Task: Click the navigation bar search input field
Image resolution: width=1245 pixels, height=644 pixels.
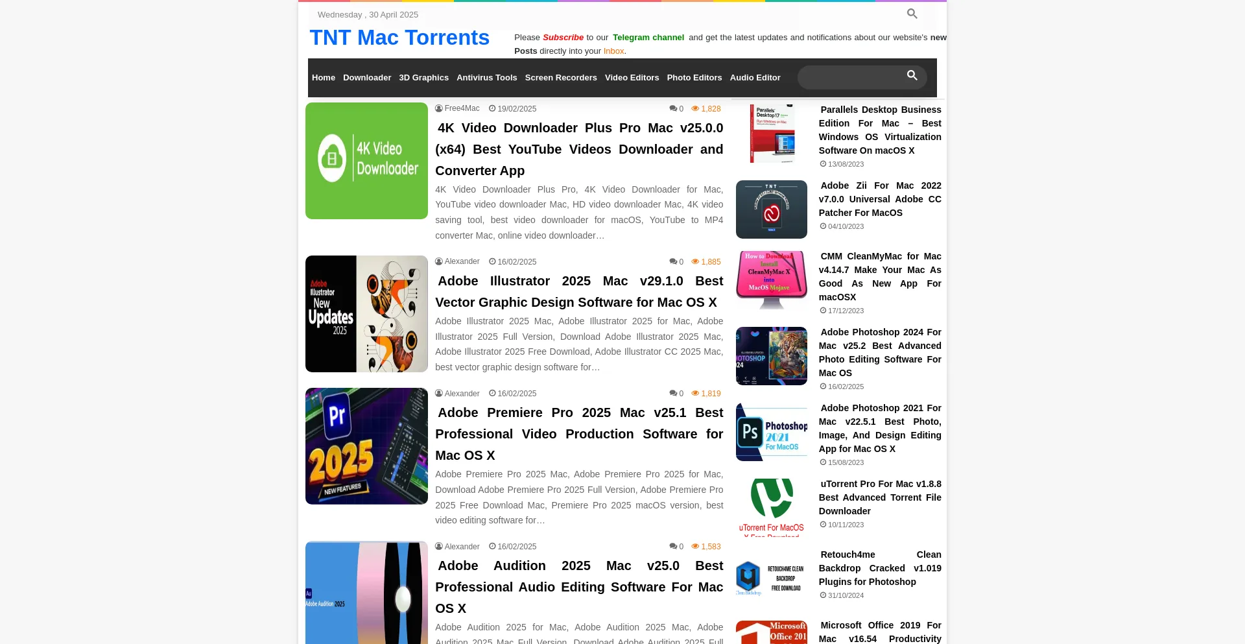Action: tap(862, 77)
